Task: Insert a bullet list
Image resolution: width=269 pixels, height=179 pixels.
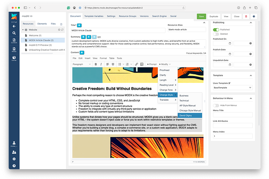Action: [x=120, y=64]
